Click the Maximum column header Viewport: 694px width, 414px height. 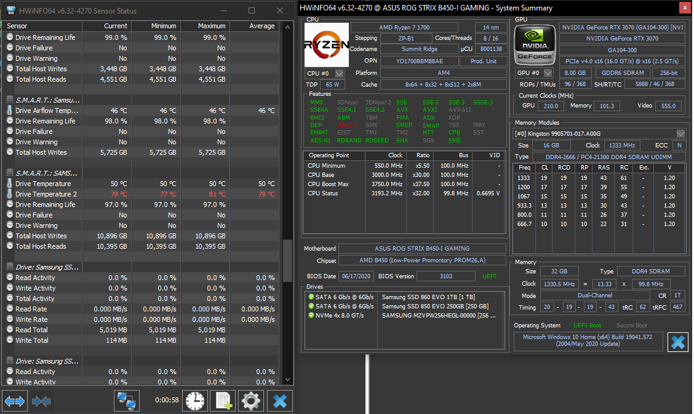tap(205, 26)
